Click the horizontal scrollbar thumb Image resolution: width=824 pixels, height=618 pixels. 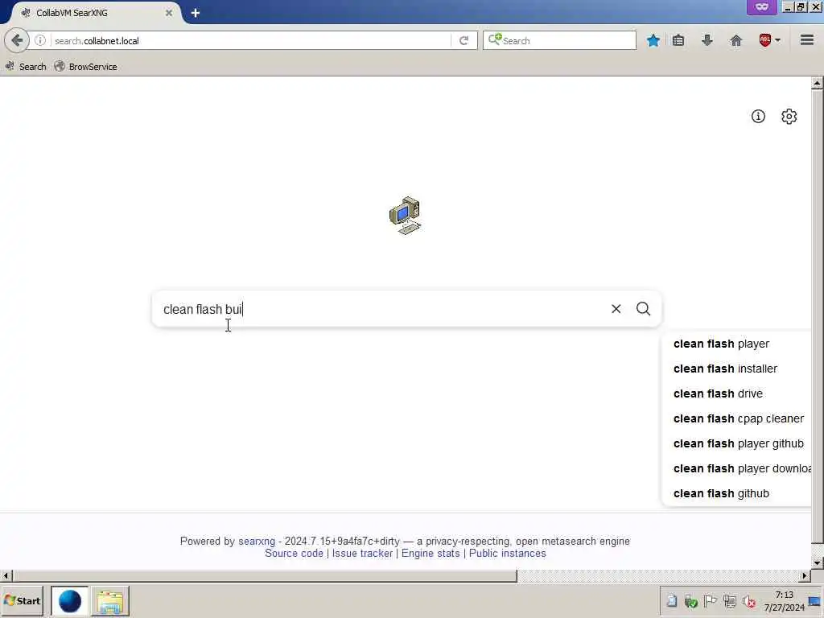pyautogui.click(x=264, y=576)
